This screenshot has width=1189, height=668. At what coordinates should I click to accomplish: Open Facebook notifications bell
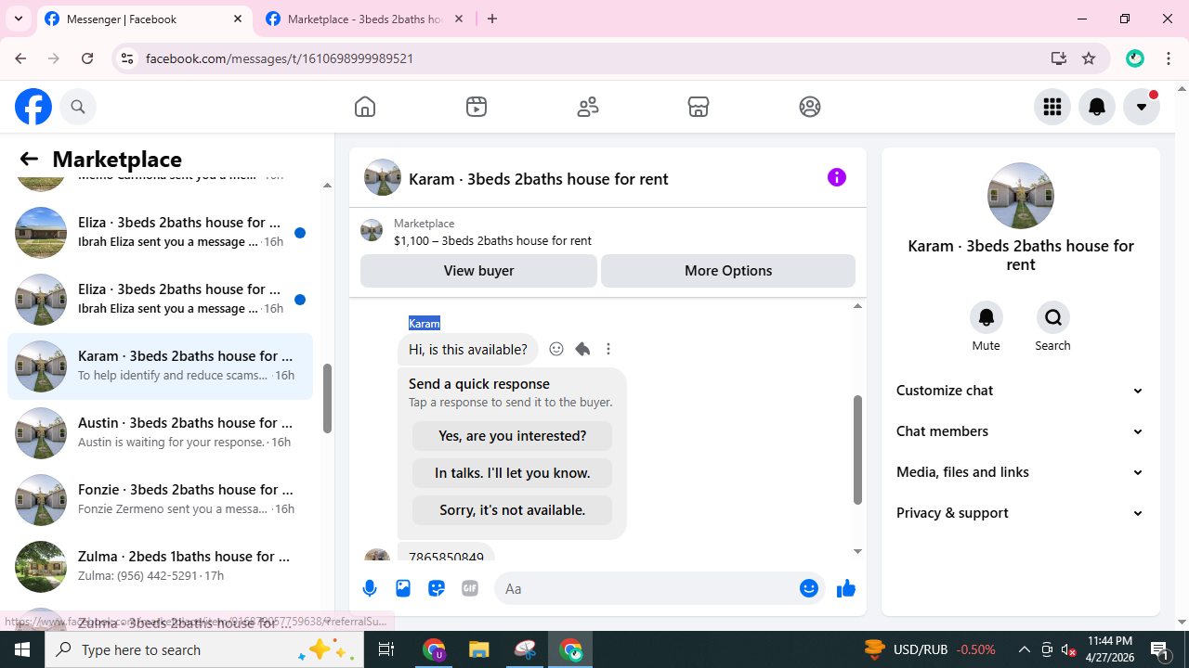(x=1097, y=107)
